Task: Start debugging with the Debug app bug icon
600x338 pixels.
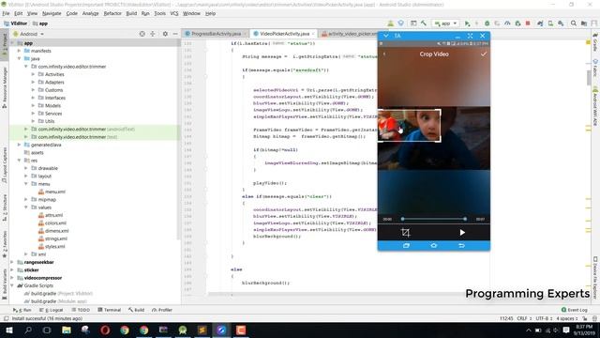Action: coord(487,23)
